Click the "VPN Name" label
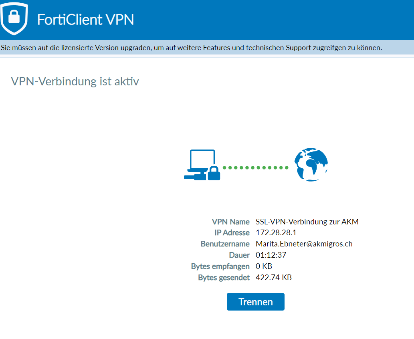 230,222
